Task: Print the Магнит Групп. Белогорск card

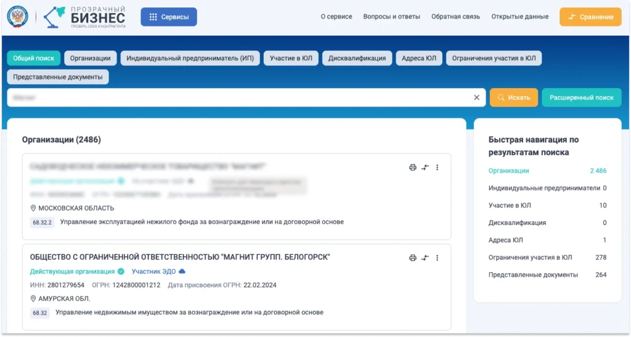Action: tap(412, 258)
